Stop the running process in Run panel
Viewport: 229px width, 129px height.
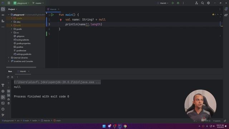12,77
